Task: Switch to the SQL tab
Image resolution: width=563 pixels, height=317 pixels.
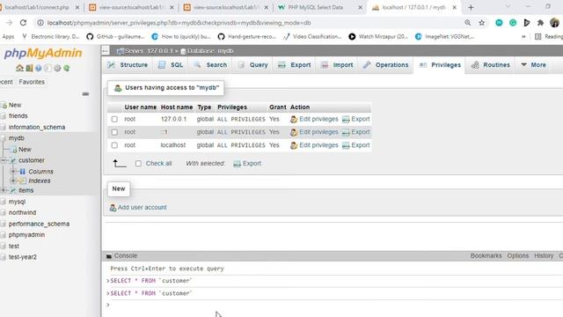Action: 171,65
